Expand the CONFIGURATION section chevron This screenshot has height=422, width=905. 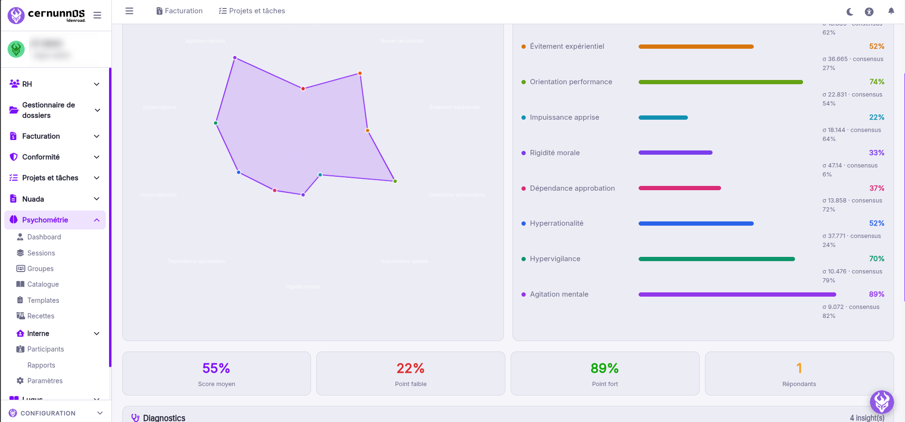(x=100, y=413)
